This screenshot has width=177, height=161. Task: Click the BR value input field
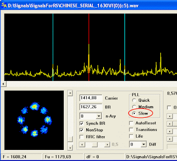[91, 107]
